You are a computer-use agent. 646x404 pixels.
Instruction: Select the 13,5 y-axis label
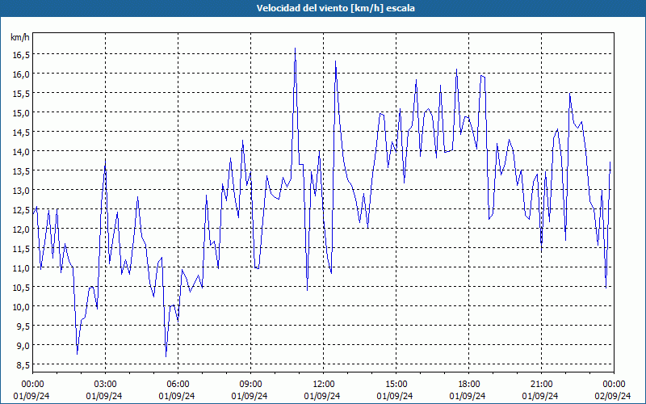pos(19,170)
